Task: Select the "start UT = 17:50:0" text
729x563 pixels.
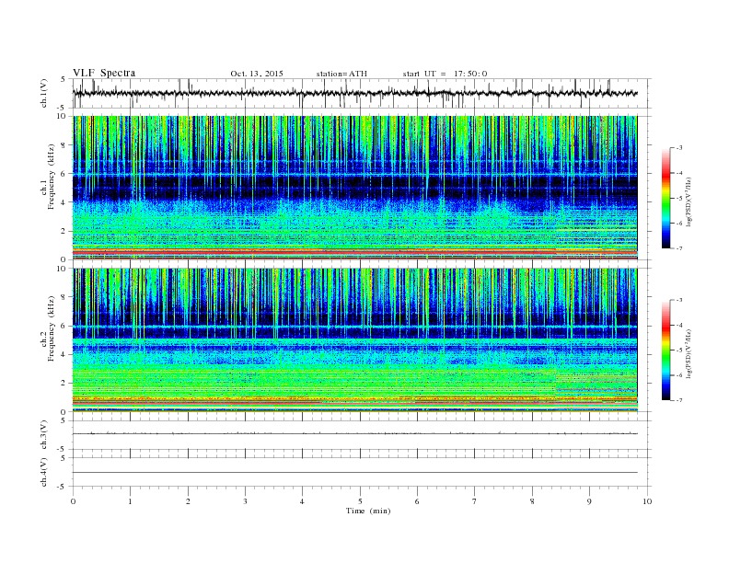Action: pos(445,74)
